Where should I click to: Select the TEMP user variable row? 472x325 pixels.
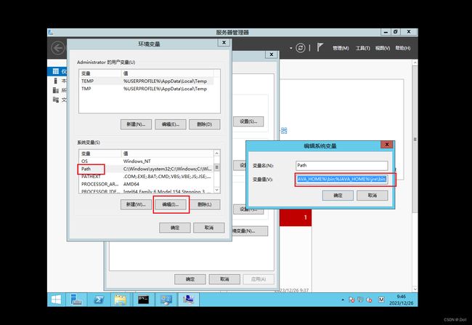coord(146,81)
